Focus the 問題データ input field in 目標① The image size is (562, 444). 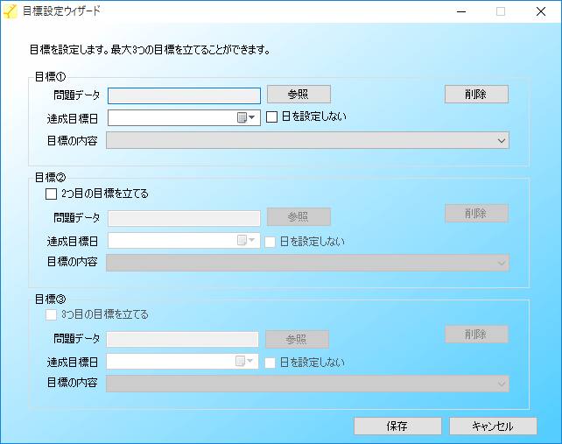pyautogui.click(x=184, y=95)
